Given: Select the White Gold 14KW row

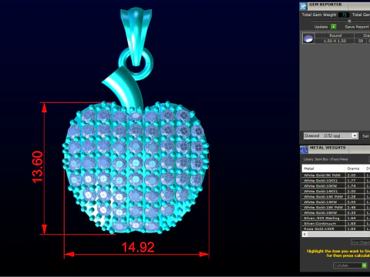Looking at the screenshot, I should [x=336, y=202].
